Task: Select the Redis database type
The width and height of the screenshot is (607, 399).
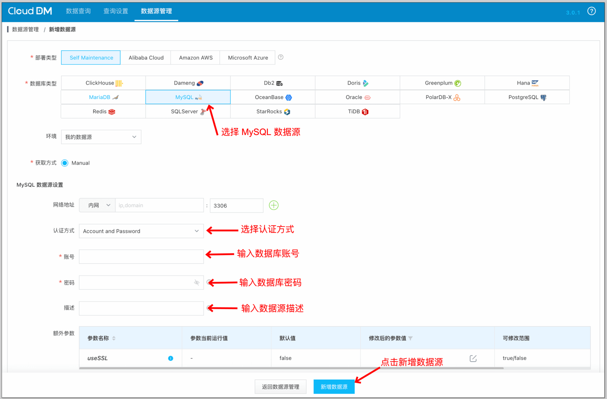Action: pyautogui.click(x=103, y=111)
